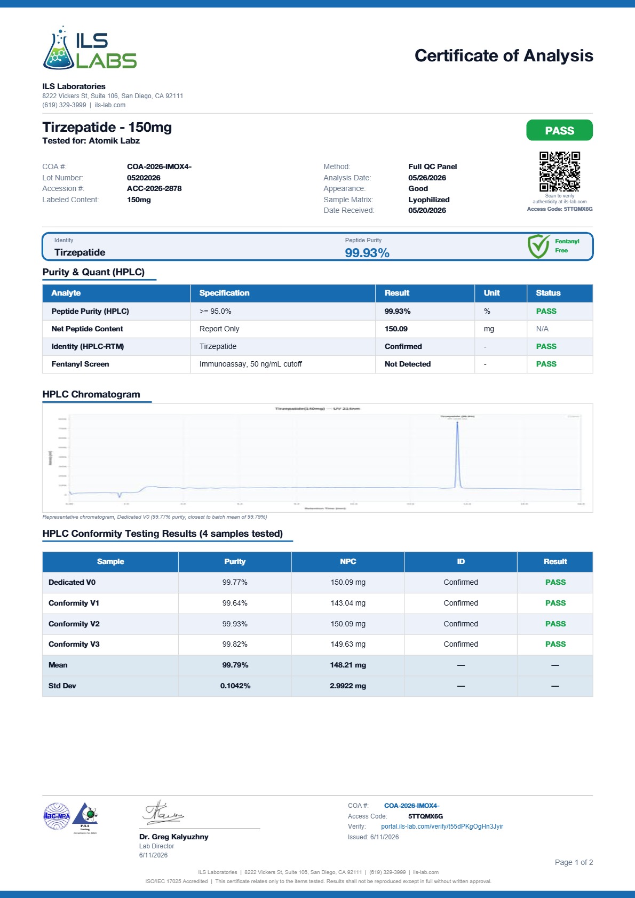Viewport: 635px width, 898px height.
Task: Click the Purity & Quant (HPLC) section heading
Action: tap(93, 272)
